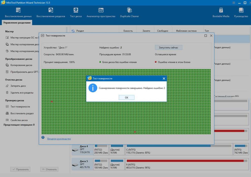Select Диск 4 (Другие) 16 МБ partition
The height and width of the screenshot is (177, 251).
point(117,149)
